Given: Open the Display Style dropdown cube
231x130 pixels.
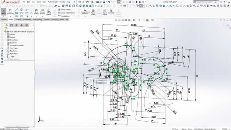Looking at the screenshot, I should click(134, 20).
